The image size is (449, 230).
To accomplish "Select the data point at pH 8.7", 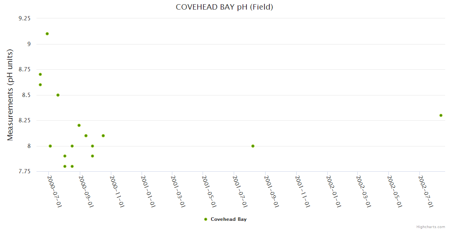I will coord(40,74).
